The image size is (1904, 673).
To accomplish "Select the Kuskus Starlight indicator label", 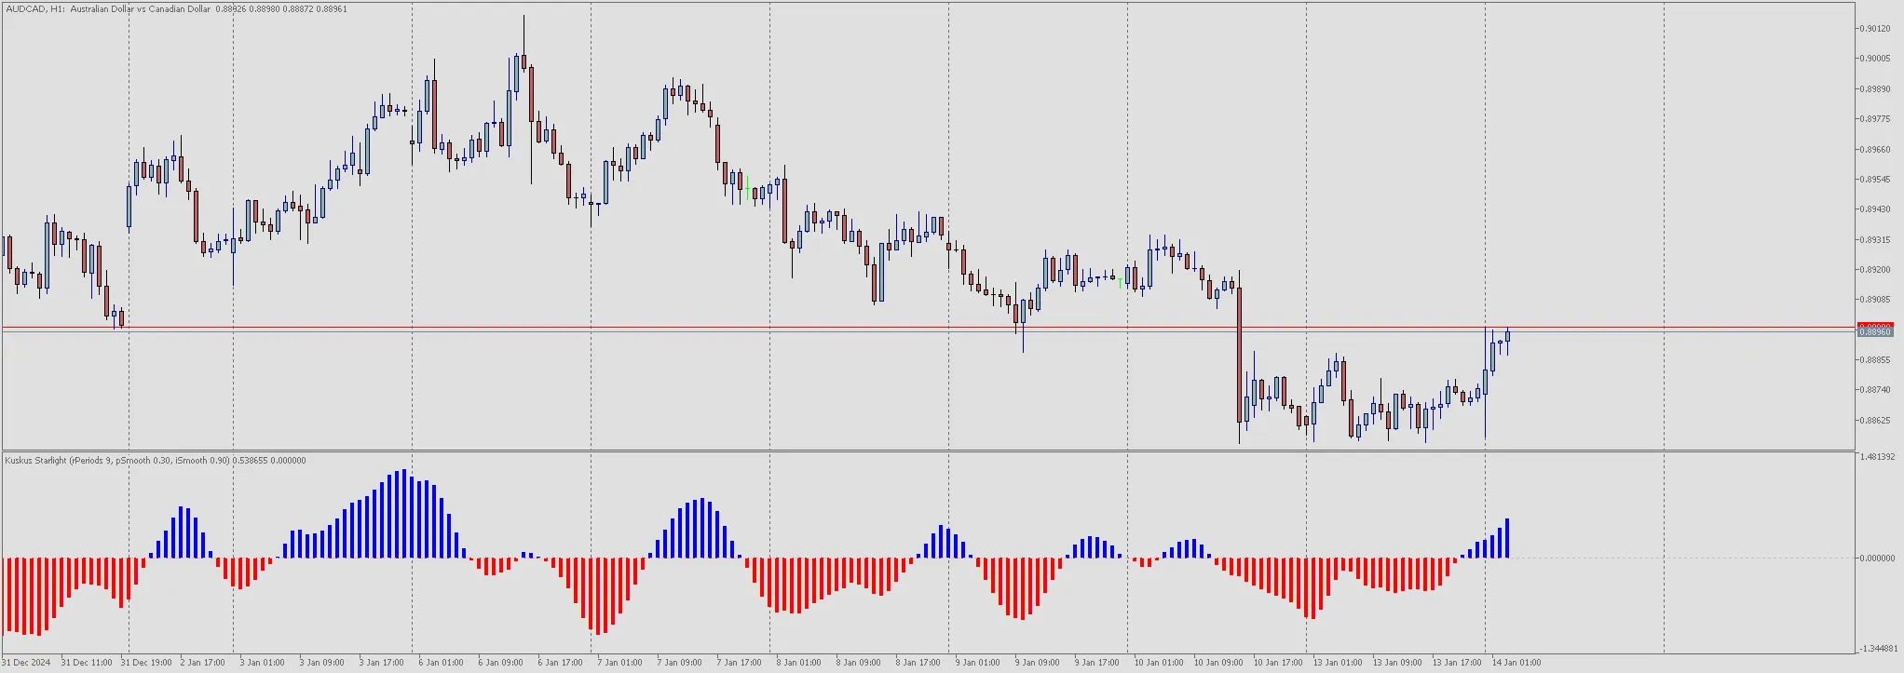I will pos(155,461).
